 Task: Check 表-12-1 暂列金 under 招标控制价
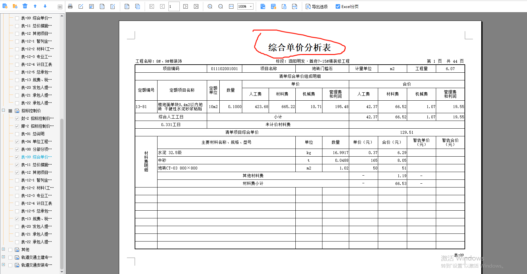[17, 180]
